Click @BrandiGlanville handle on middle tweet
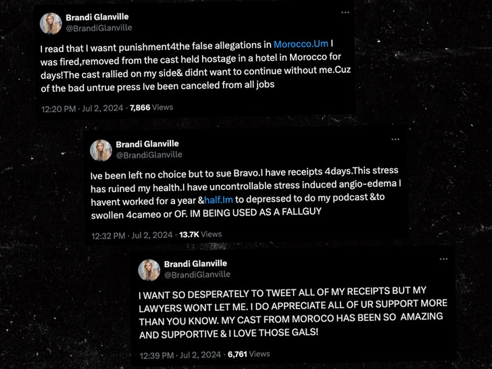 pyautogui.click(x=149, y=155)
